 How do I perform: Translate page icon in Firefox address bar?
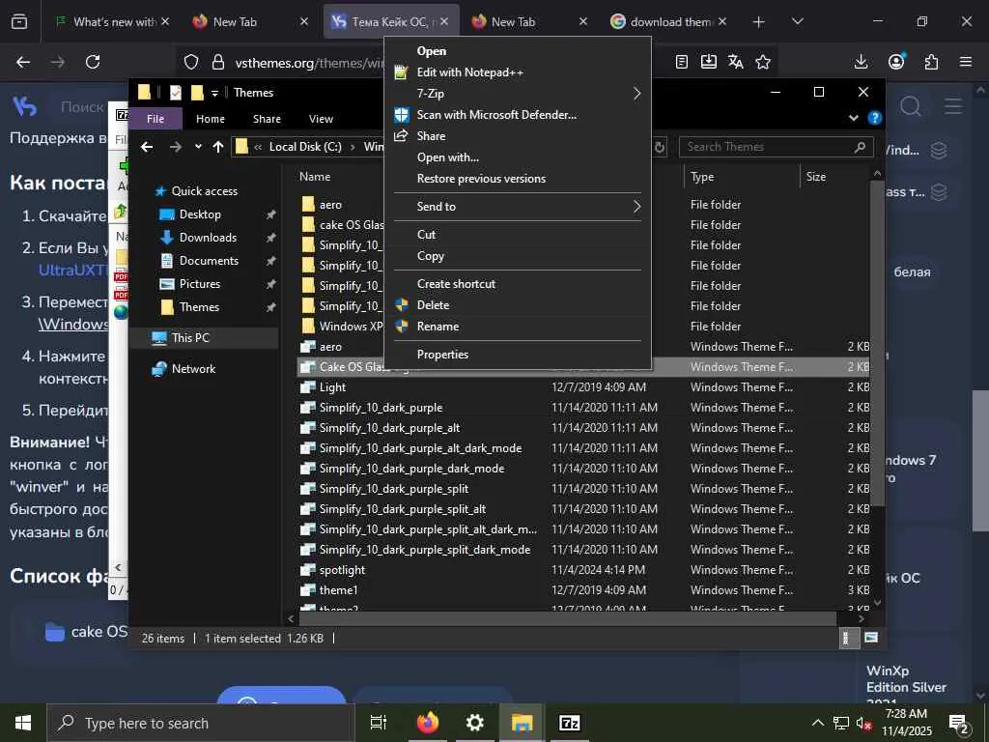(735, 62)
